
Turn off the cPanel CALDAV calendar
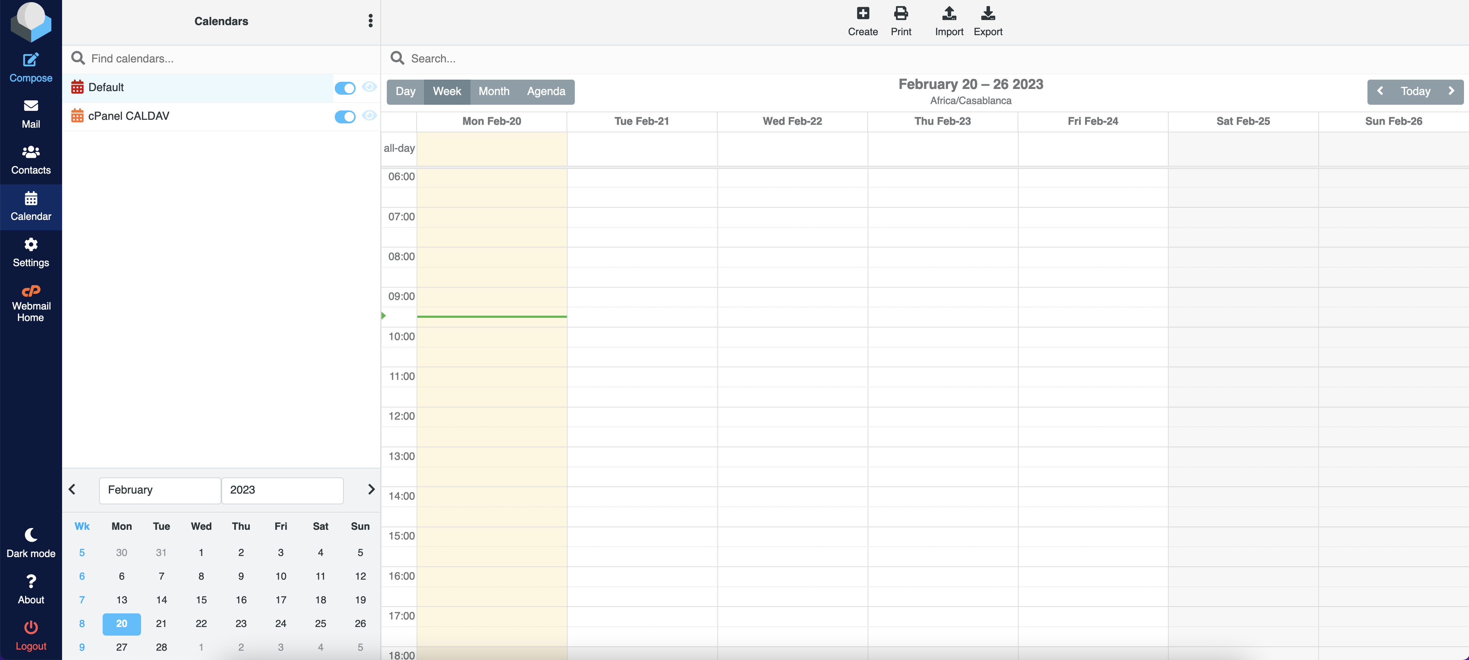click(345, 117)
